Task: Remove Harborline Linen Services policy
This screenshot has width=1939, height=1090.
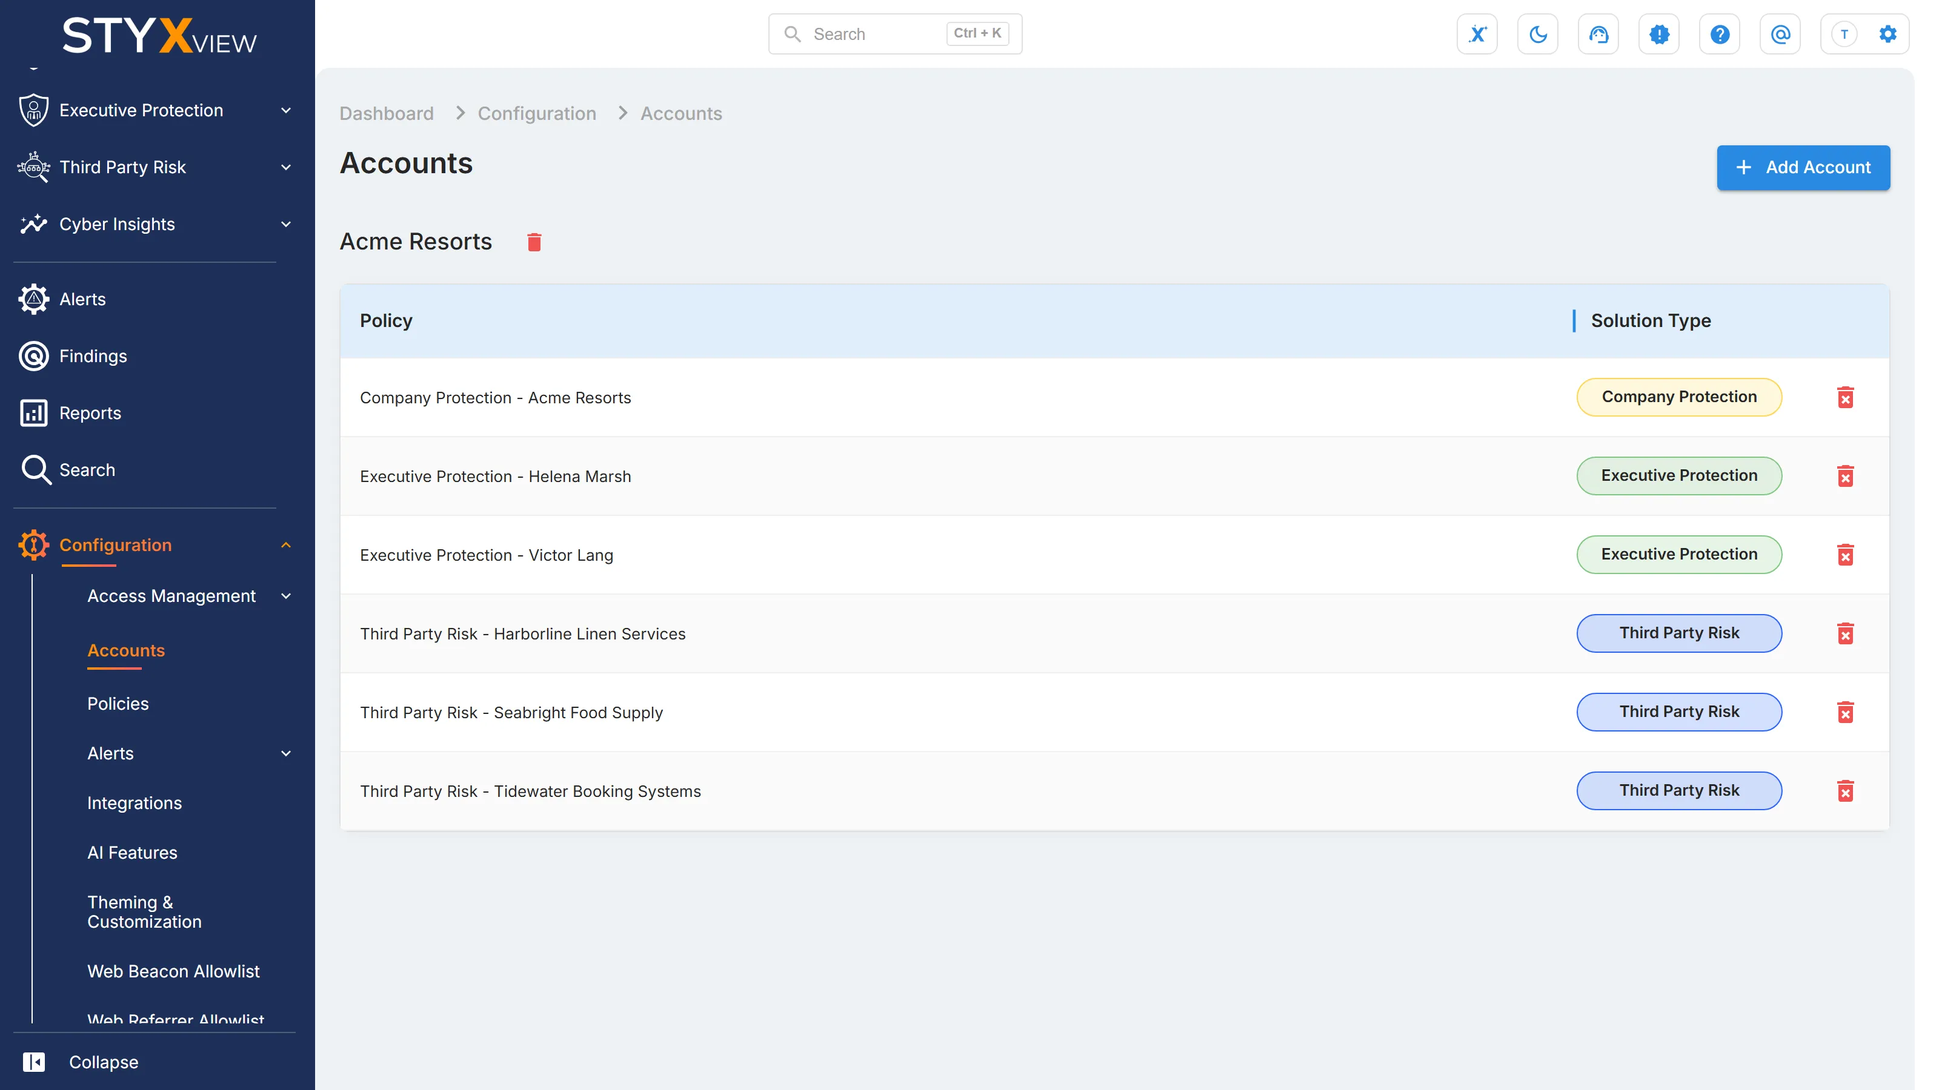Action: pyautogui.click(x=1845, y=633)
